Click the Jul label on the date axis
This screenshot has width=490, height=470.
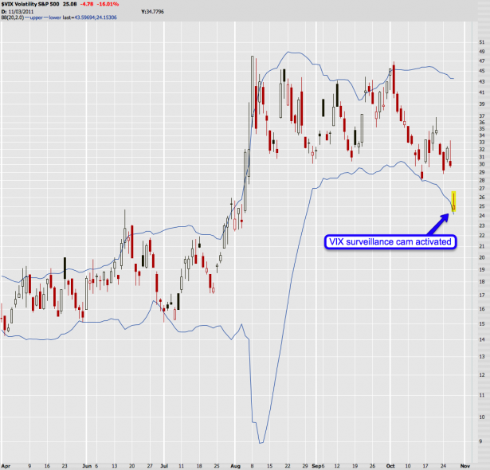(x=163, y=462)
